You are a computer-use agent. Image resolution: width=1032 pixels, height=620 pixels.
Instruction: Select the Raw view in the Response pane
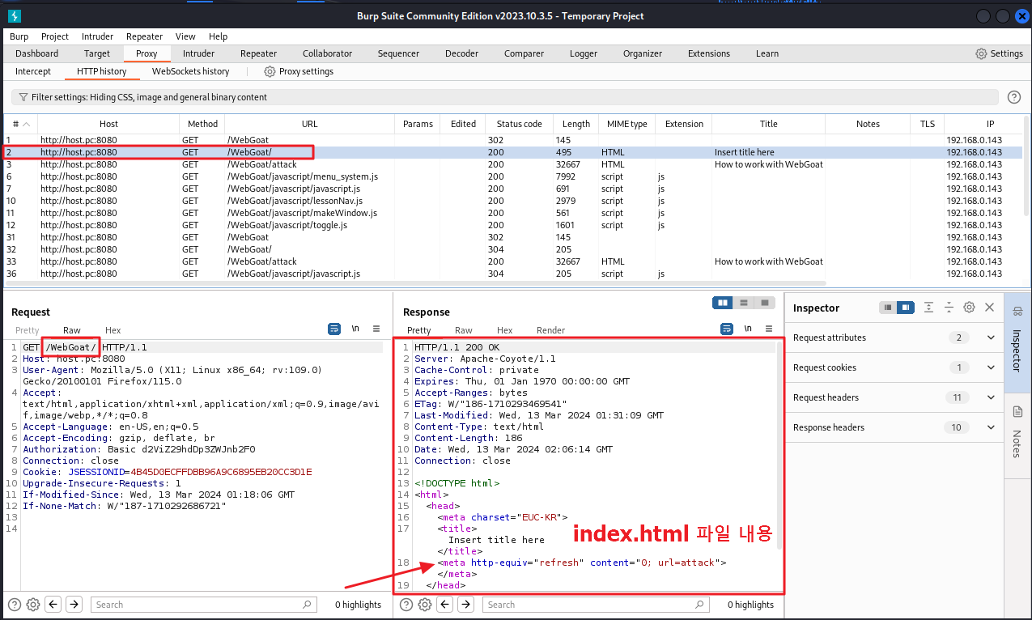click(464, 330)
